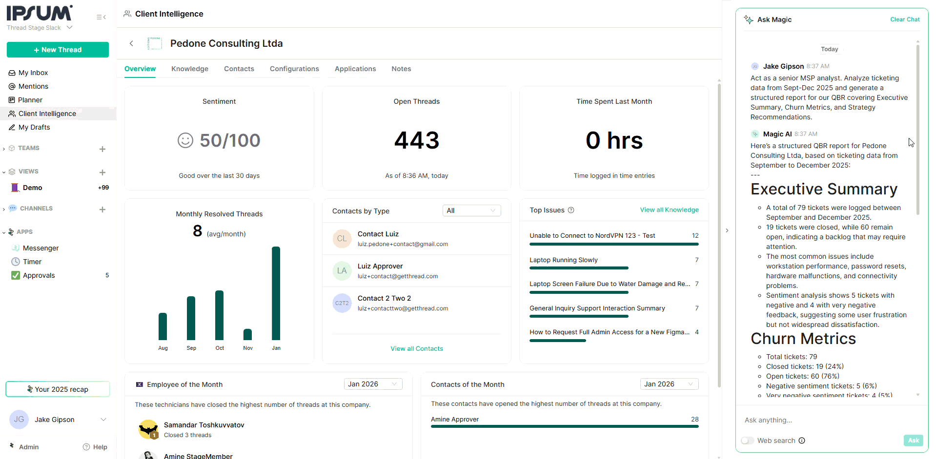Viewport: 936px width, 459px height.
Task: Open Contacts by Type 'All' dropdown
Action: (471, 210)
